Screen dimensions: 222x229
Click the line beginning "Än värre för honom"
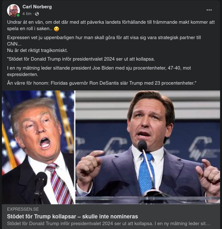(x=102, y=83)
